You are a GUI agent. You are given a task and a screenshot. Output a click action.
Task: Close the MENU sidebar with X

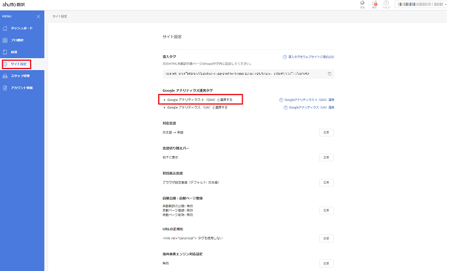pyautogui.click(x=38, y=16)
